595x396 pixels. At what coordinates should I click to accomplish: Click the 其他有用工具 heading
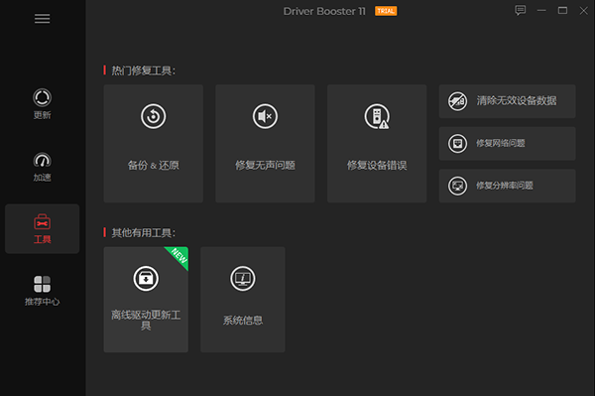pos(143,233)
